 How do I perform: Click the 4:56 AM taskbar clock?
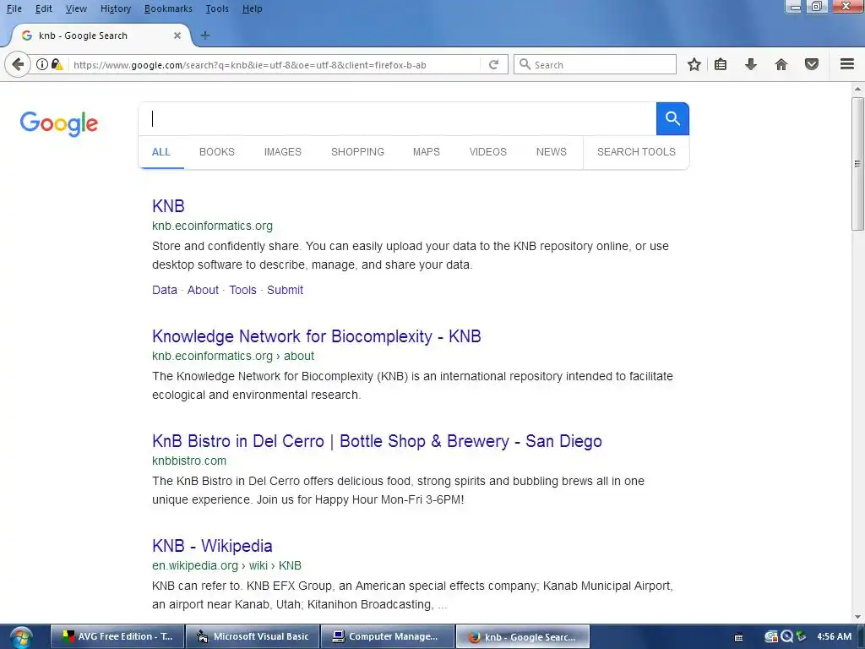tap(834, 636)
